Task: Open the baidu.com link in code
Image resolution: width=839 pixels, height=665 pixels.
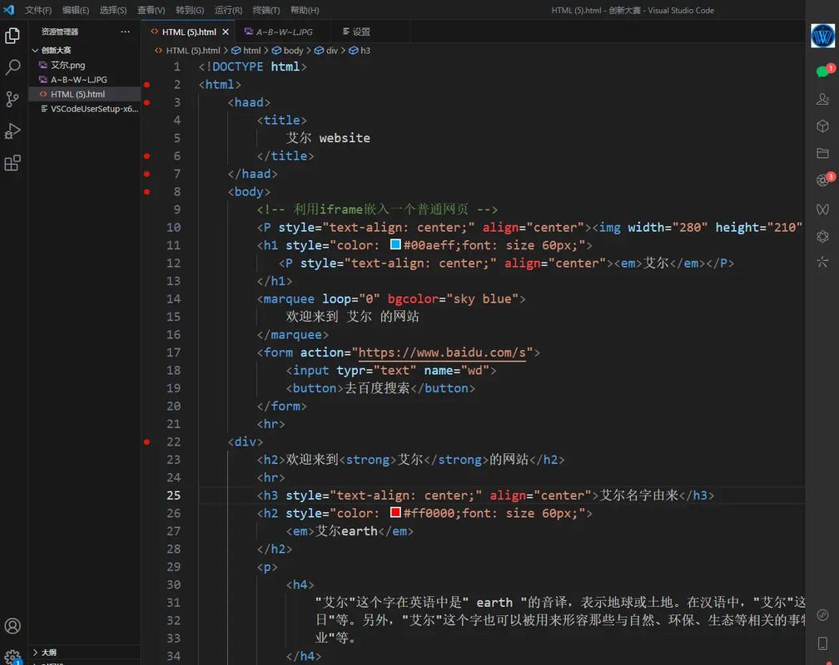Action: pos(439,352)
